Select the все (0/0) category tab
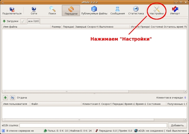The height and width of the screenshot is (134, 189). pos(33,21)
